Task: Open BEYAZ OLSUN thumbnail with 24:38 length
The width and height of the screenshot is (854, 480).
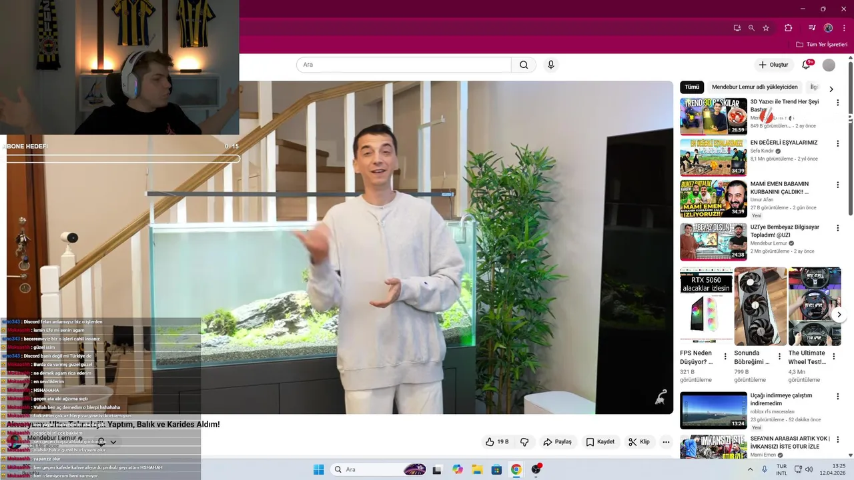Action: [x=713, y=241]
